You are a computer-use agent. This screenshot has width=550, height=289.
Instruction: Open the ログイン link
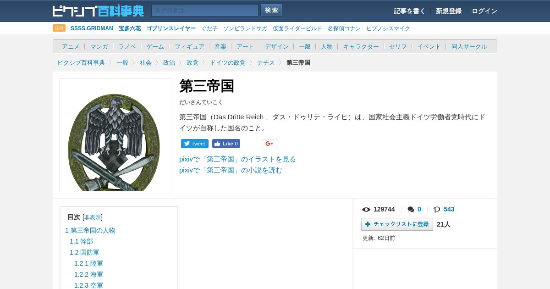tap(484, 11)
